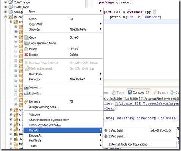Click the Import icon in the menu
The image size is (181, 151).
(26, 88)
